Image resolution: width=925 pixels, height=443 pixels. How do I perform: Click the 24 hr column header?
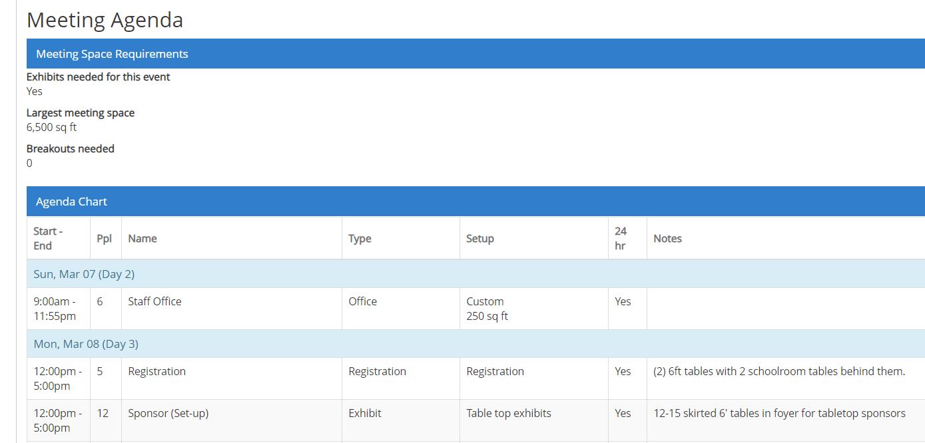pos(621,238)
